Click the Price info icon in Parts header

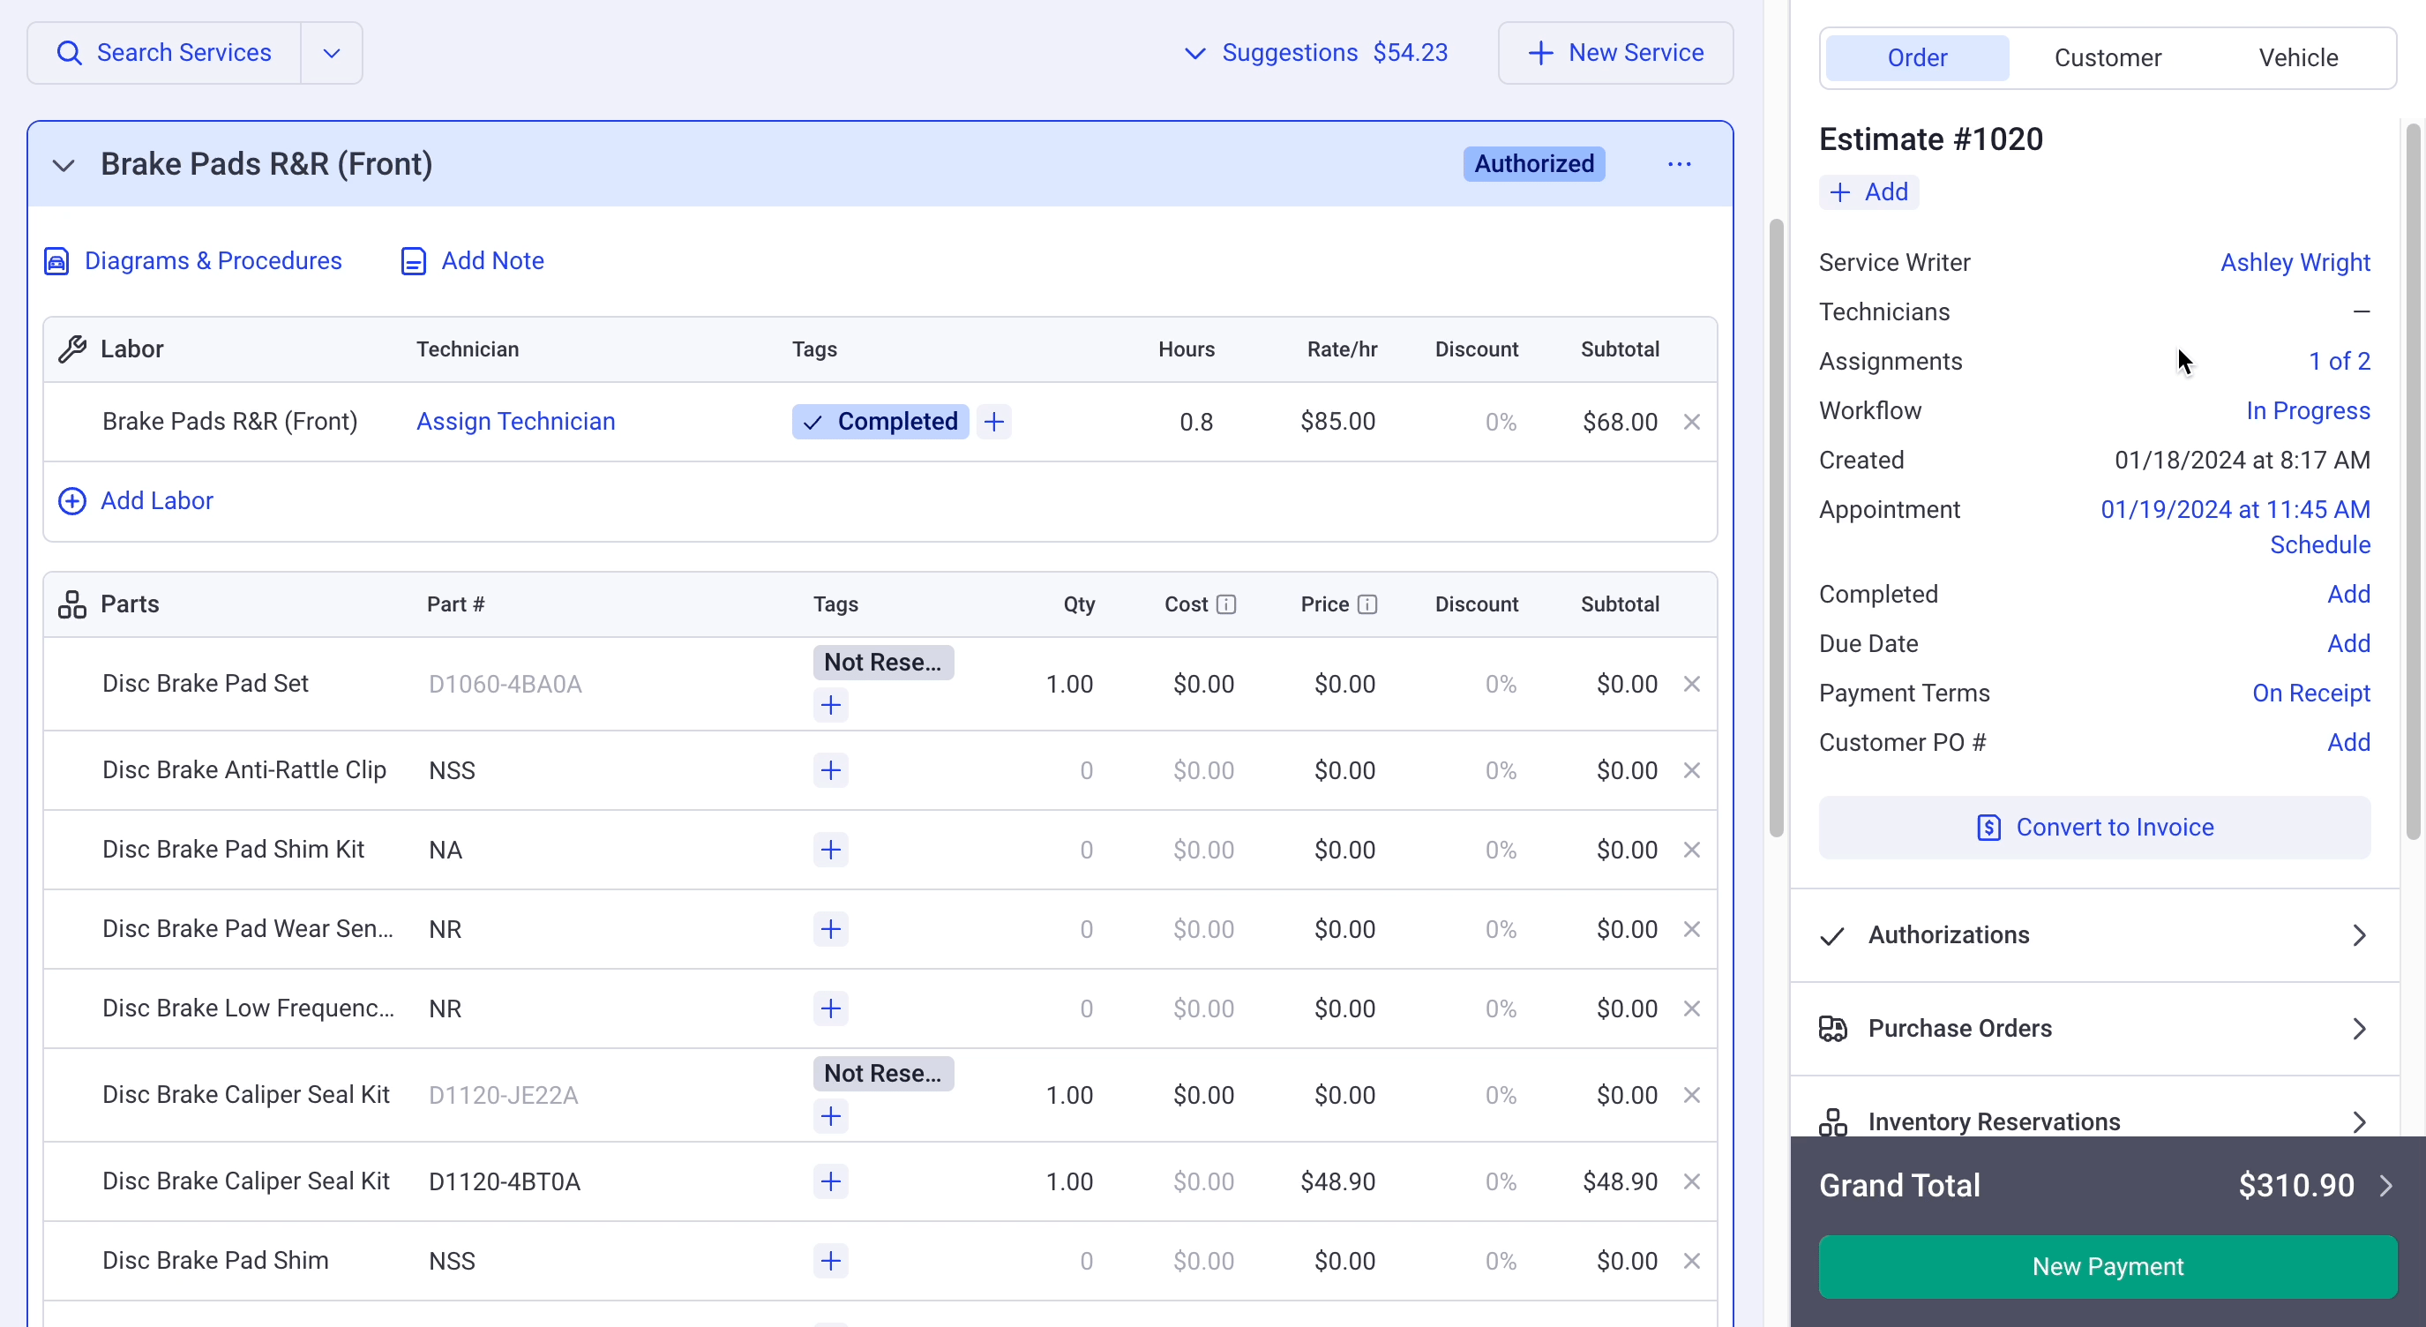pyautogui.click(x=1368, y=604)
